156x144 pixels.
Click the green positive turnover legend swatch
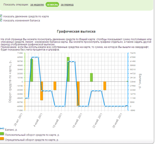(x=2, y=134)
